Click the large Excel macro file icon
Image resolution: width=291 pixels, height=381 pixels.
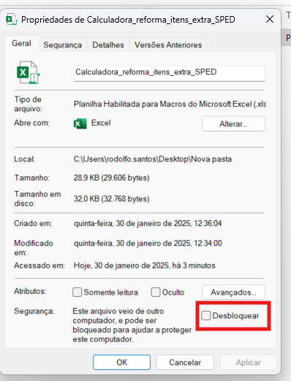pyautogui.click(x=28, y=72)
